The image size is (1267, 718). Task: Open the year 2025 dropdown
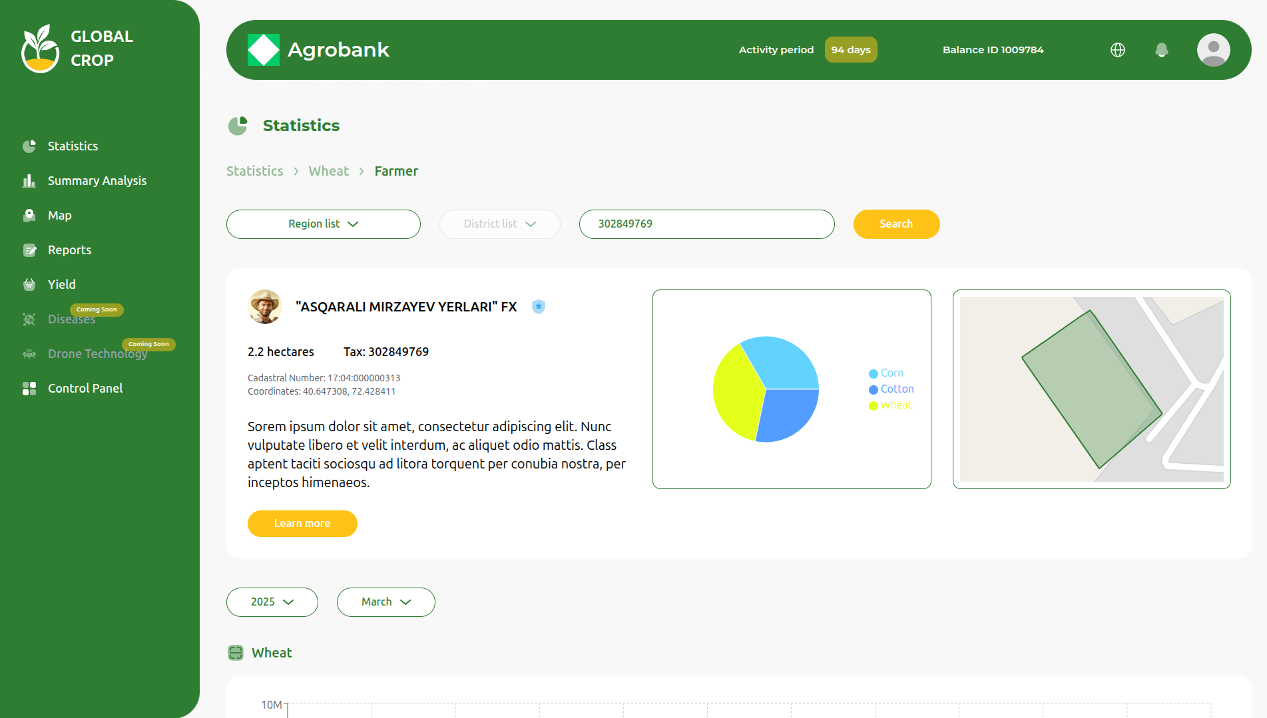[x=272, y=602]
